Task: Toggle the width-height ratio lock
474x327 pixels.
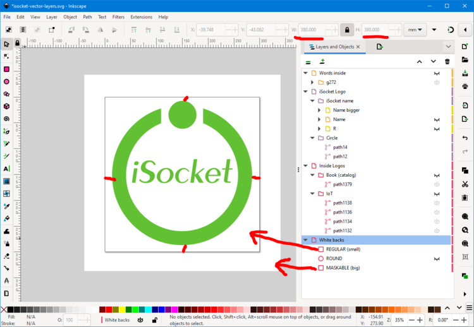Action: click(x=347, y=30)
